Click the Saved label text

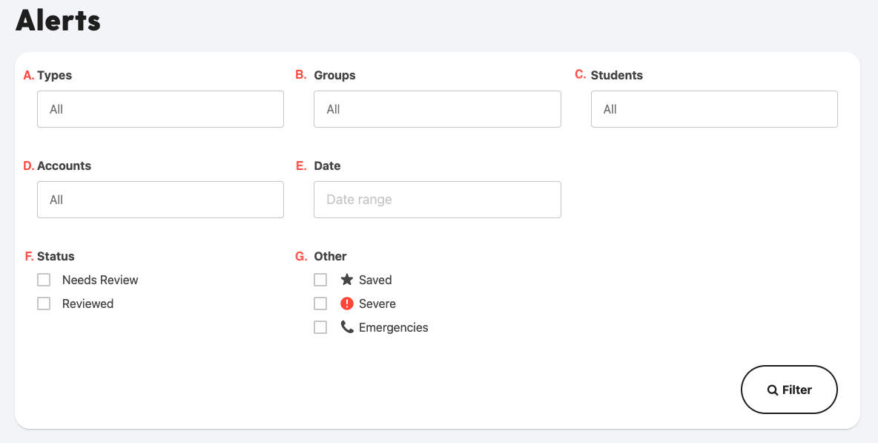point(375,280)
